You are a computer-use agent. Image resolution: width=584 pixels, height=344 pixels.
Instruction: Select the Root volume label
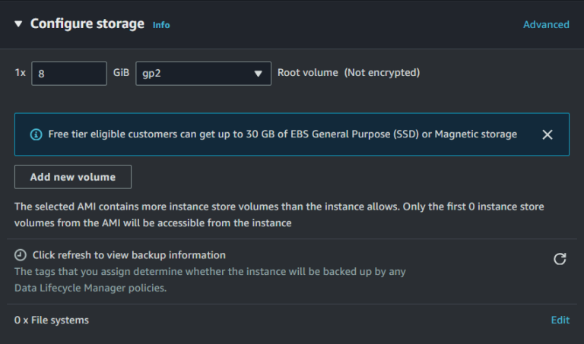(x=308, y=72)
